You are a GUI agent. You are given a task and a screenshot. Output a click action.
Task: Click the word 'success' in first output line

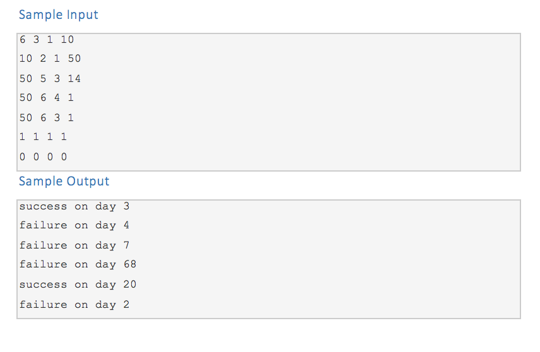[43, 207]
